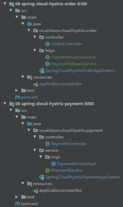The height and width of the screenshot is (207, 123).
Task: Select PaymentFallbackService file name
Action: (74, 64)
